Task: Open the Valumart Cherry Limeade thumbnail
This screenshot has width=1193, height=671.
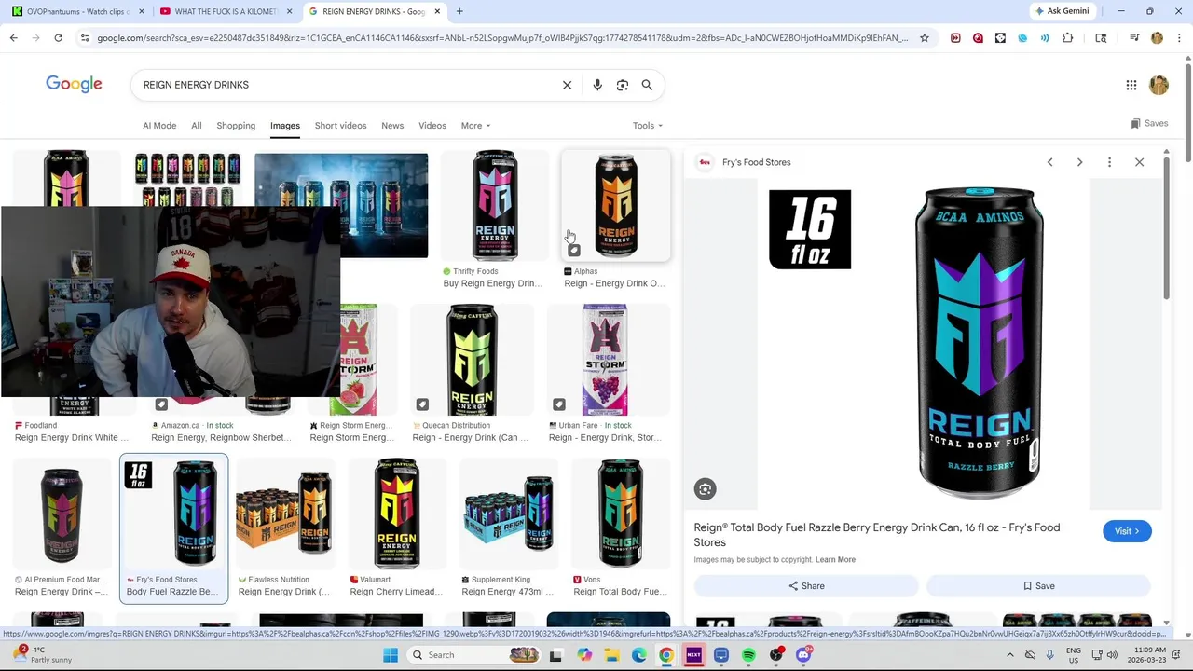Action: (x=396, y=514)
